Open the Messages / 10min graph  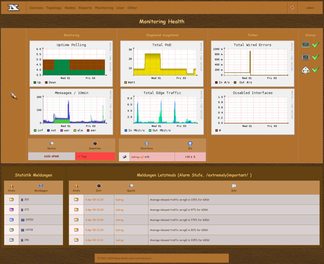71,112
